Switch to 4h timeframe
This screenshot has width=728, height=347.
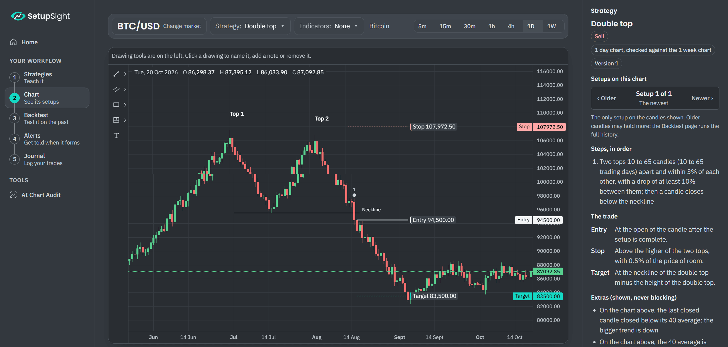511,26
